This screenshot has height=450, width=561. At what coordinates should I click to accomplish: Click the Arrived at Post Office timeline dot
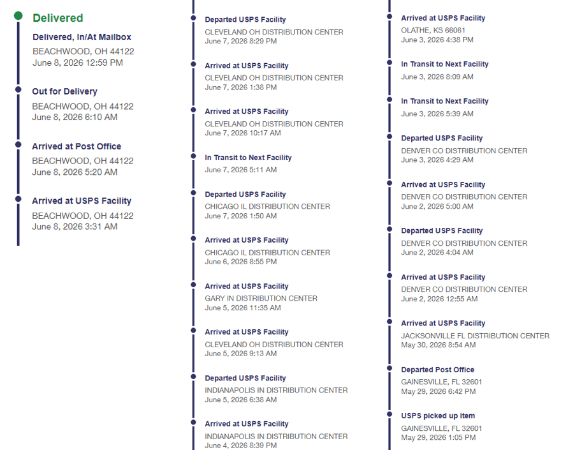click(18, 144)
